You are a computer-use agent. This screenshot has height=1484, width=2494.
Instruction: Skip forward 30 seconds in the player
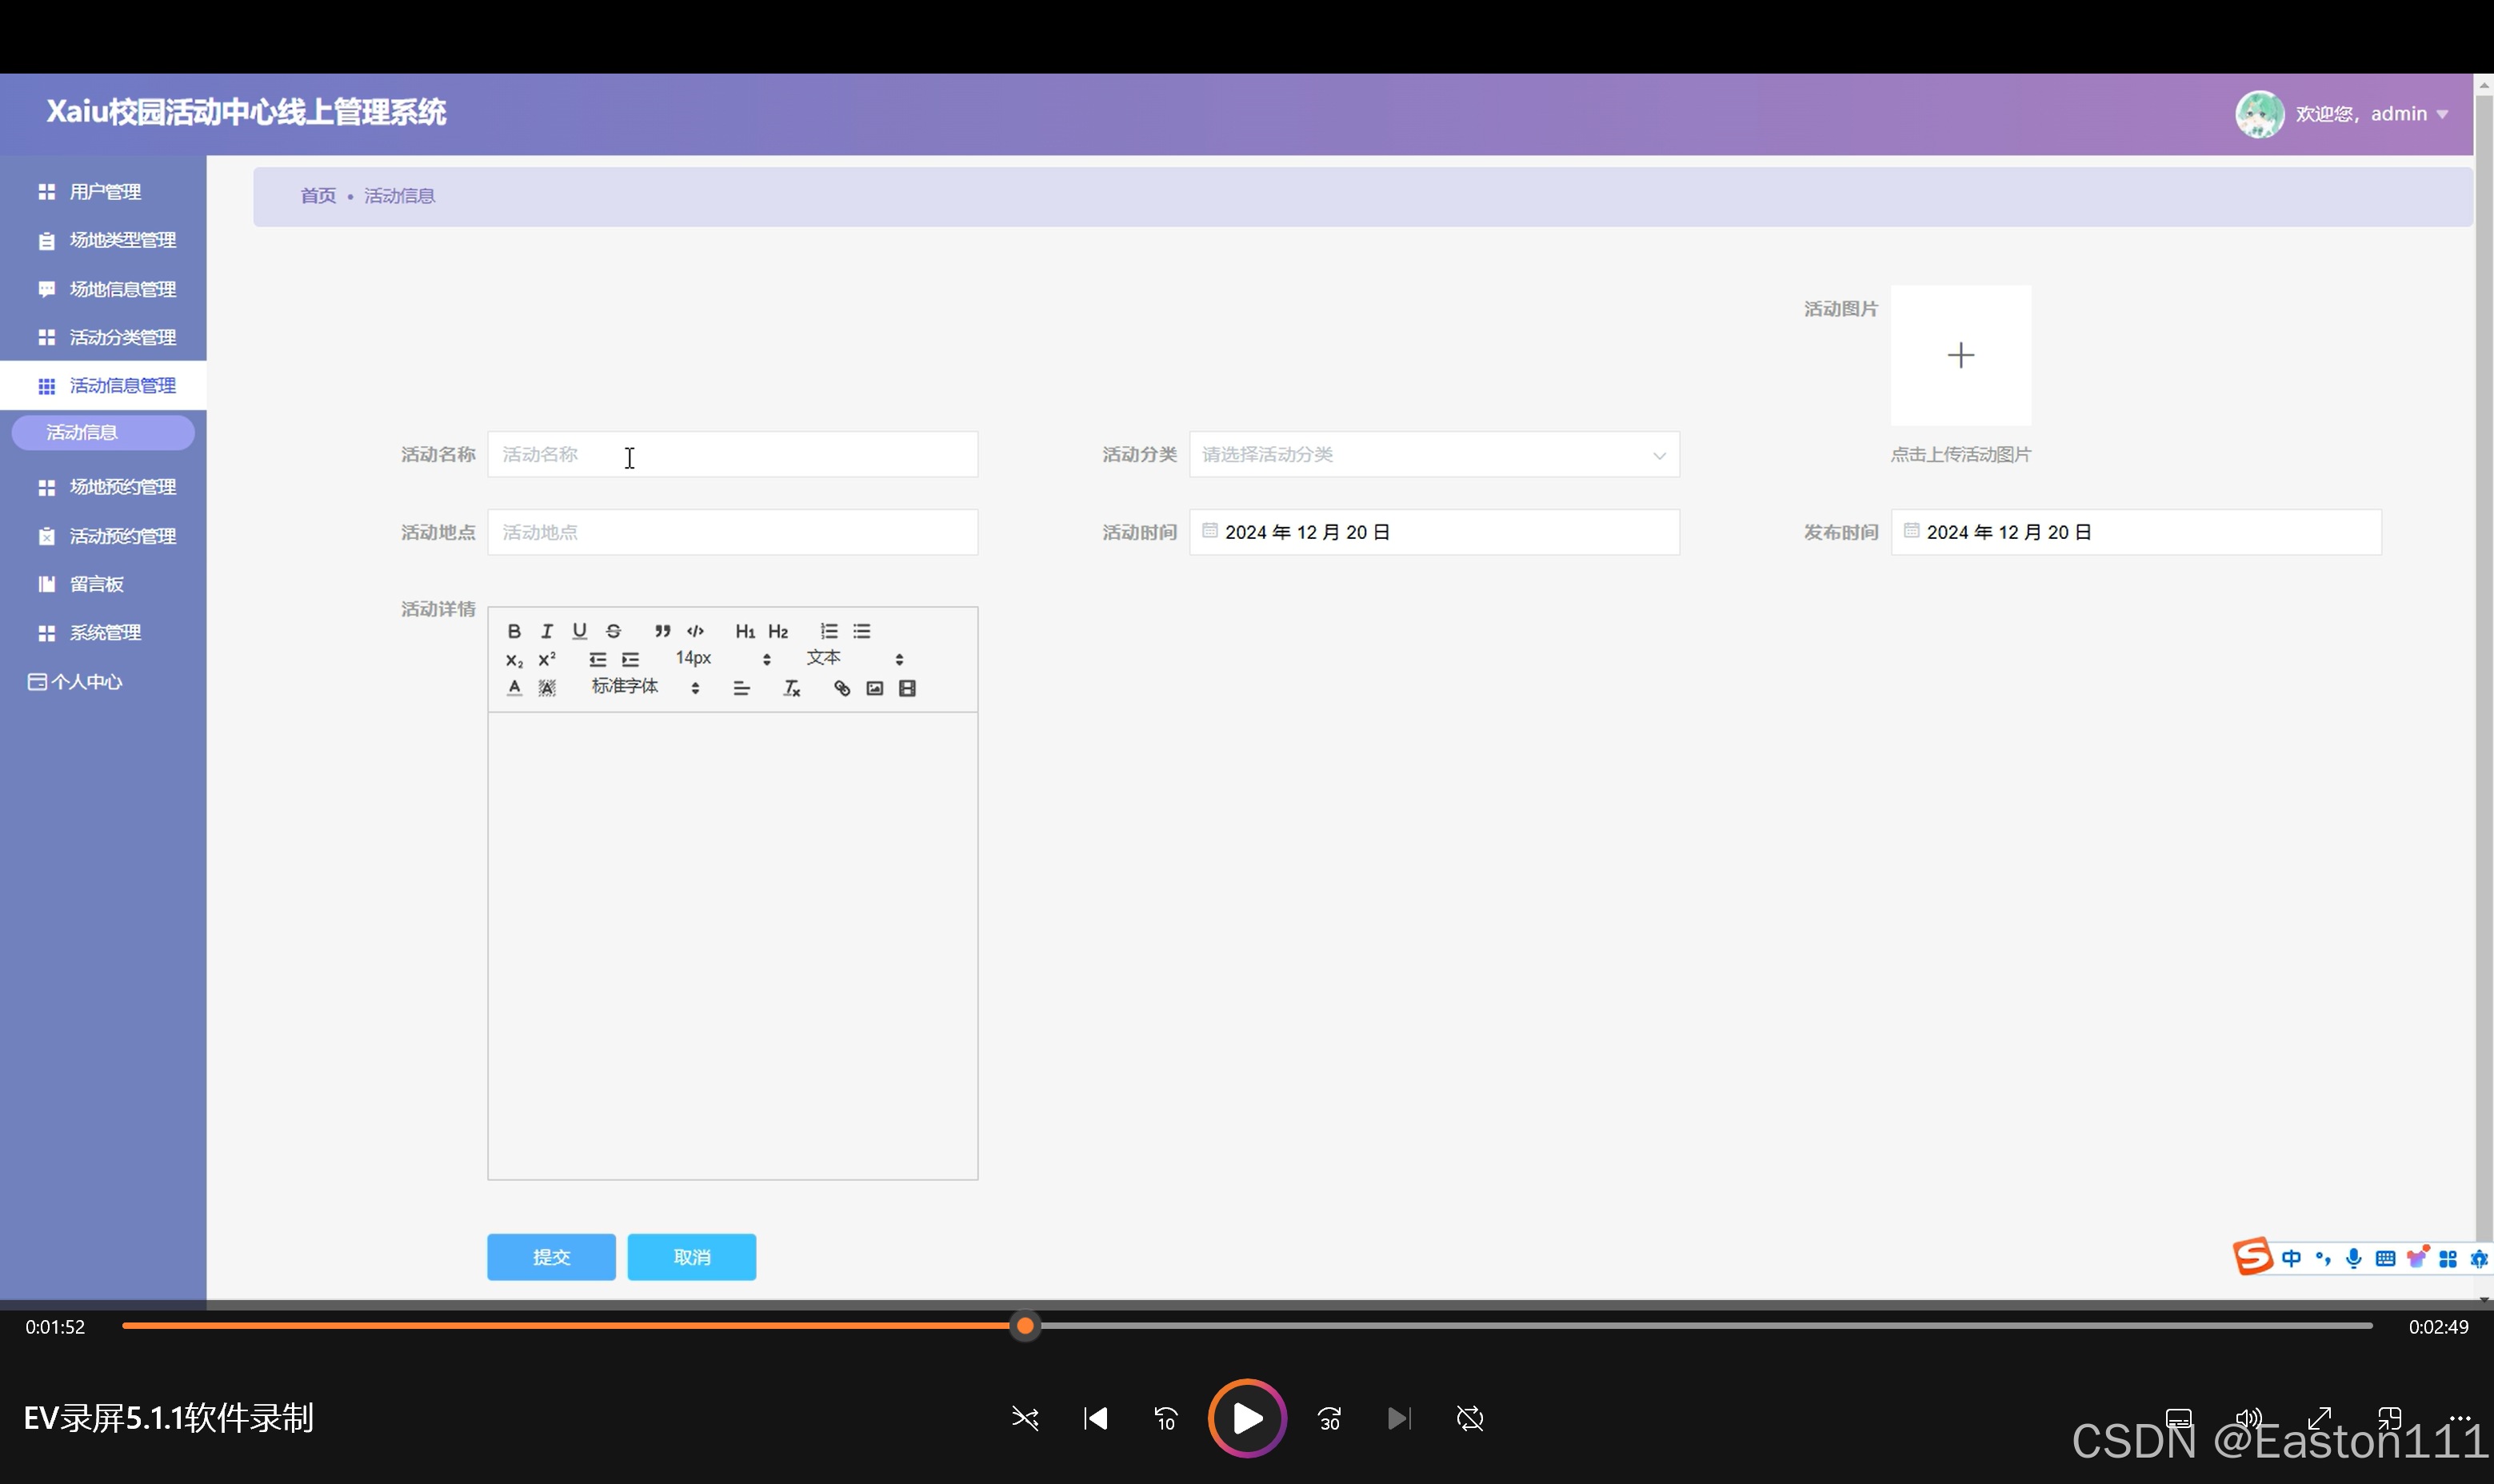pos(1329,1419)
